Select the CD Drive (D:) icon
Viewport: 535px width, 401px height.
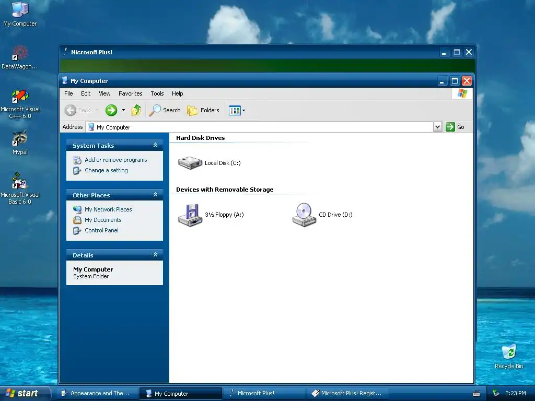pos(304,215)
